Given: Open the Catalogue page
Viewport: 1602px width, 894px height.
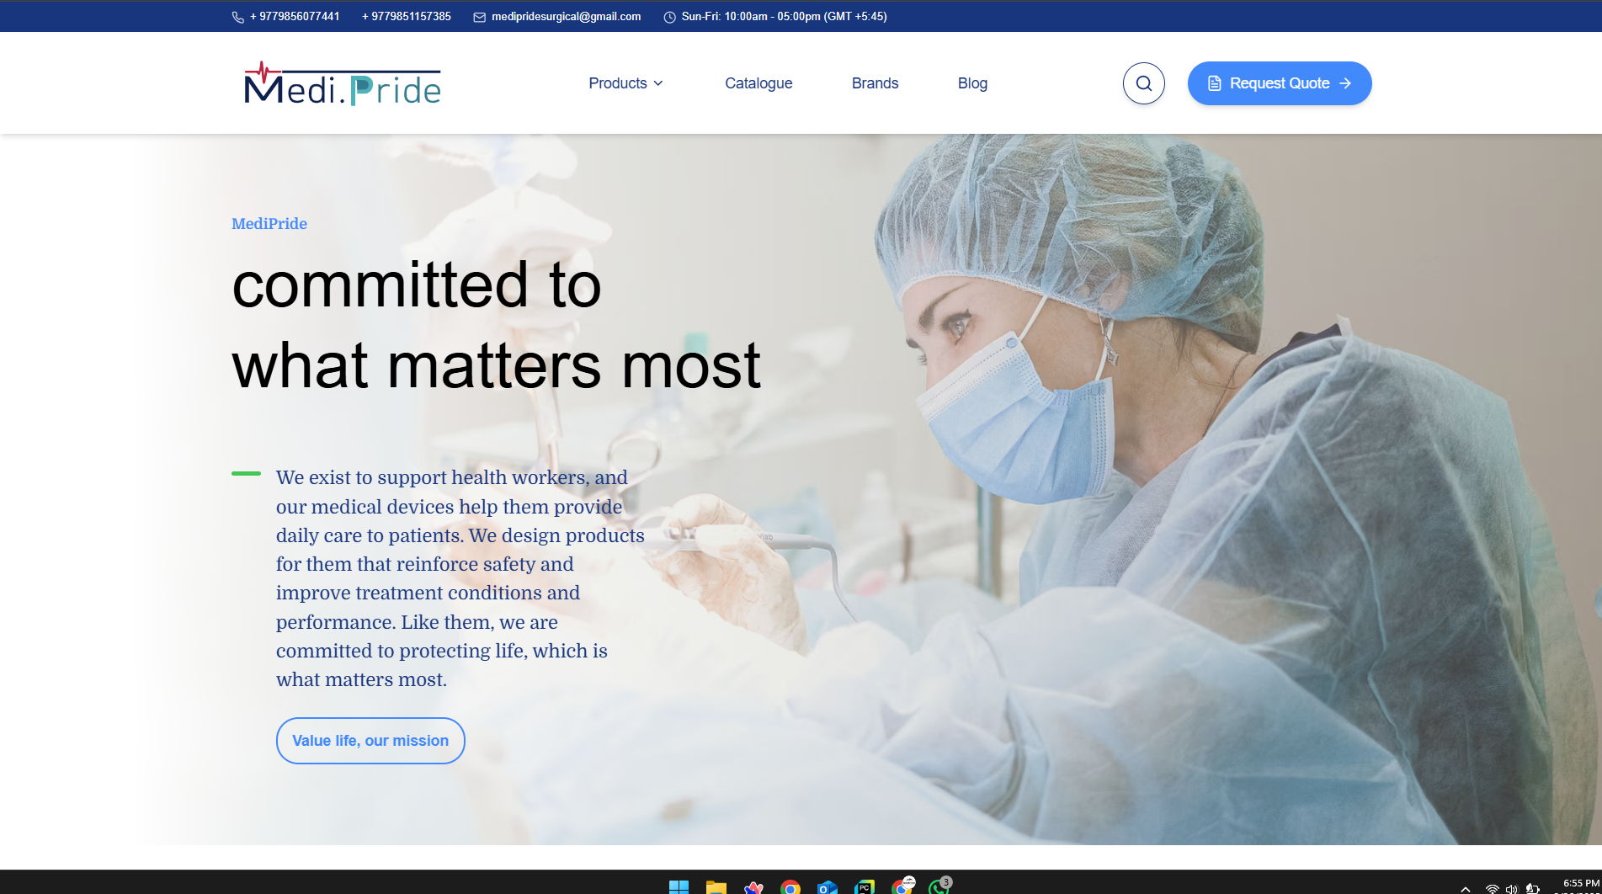Looking at the screenshot, I should pos(758,82).
